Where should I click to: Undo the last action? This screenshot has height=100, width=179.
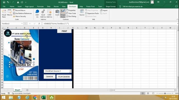tap(8, 2)
